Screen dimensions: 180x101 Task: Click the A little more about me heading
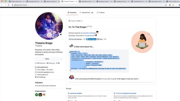pyautogui.click(x=84, y=47)
